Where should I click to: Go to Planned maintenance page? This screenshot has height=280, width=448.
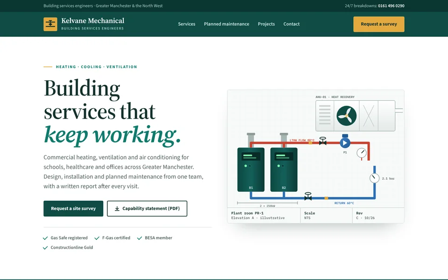(x=227, y=24)
